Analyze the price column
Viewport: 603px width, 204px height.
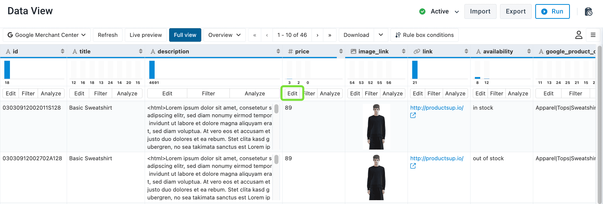[x=330, y=93]
